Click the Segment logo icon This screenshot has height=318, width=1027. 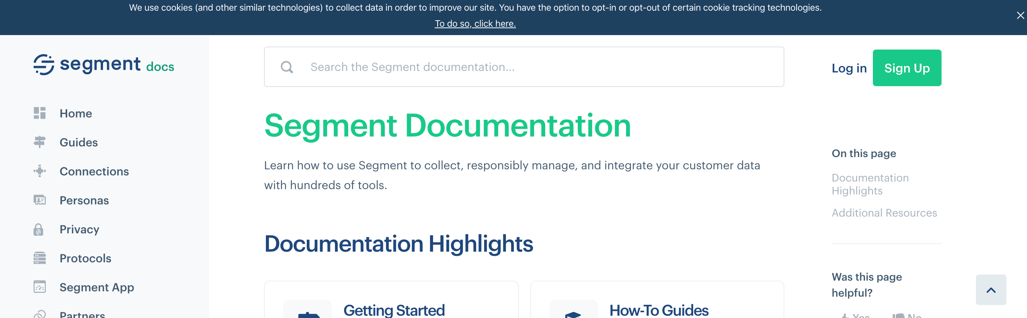click(x=44, y=64)
